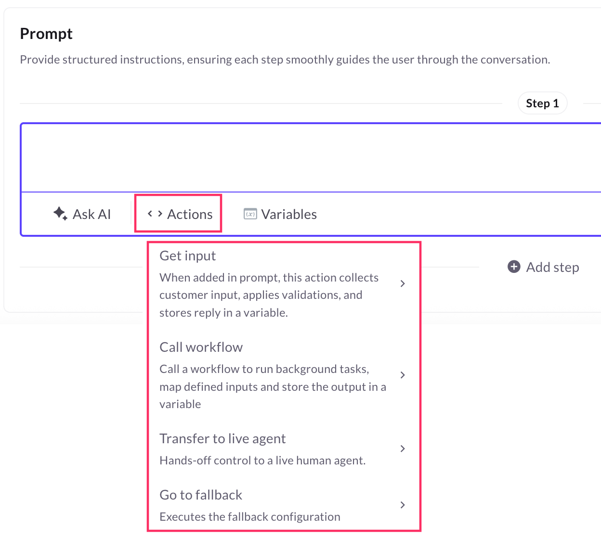Click the Ask AI sparkle icon
Image resolution: width=601 pixels, height=539 pixels.
[x=60, y=214]
